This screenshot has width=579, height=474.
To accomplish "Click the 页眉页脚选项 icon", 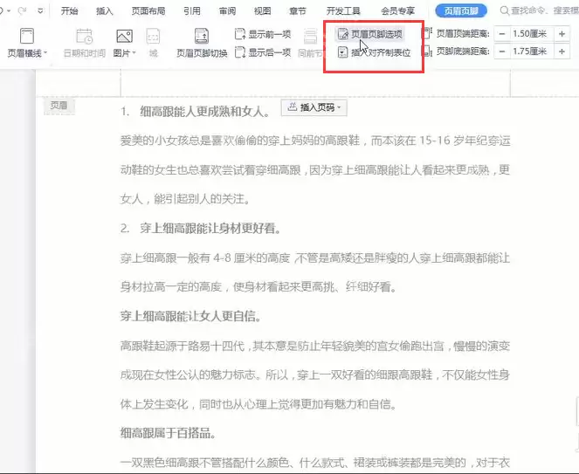I will point(343,34).
